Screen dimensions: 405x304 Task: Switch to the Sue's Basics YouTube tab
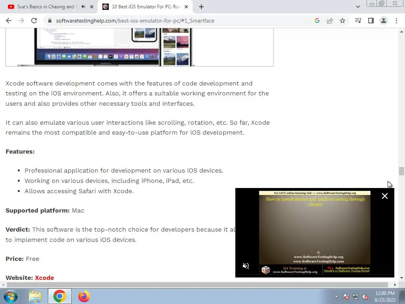click(x=49, y=7)
